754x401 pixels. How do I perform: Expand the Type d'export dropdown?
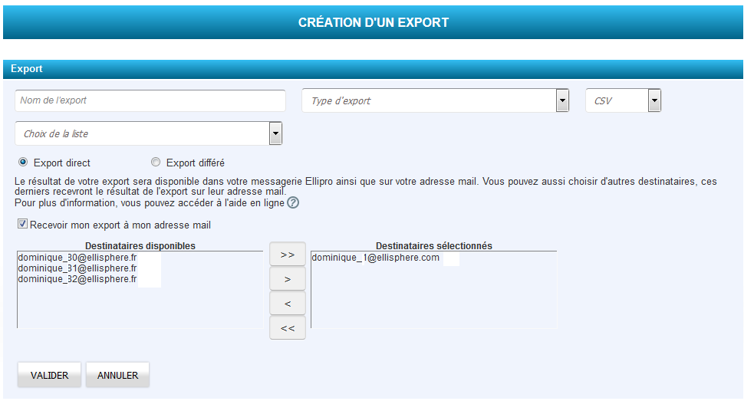562,100
